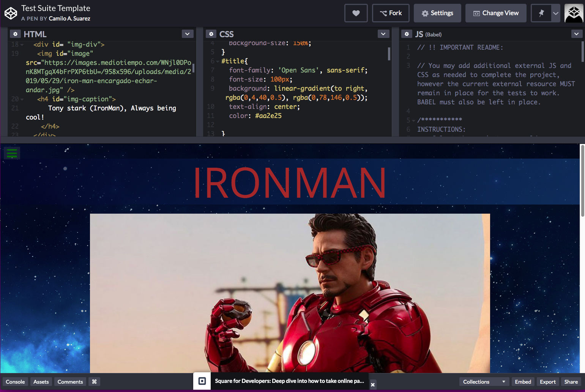Love this pen with heart button
The width and height of the screenshot is (585, 392).
[356, 13]
